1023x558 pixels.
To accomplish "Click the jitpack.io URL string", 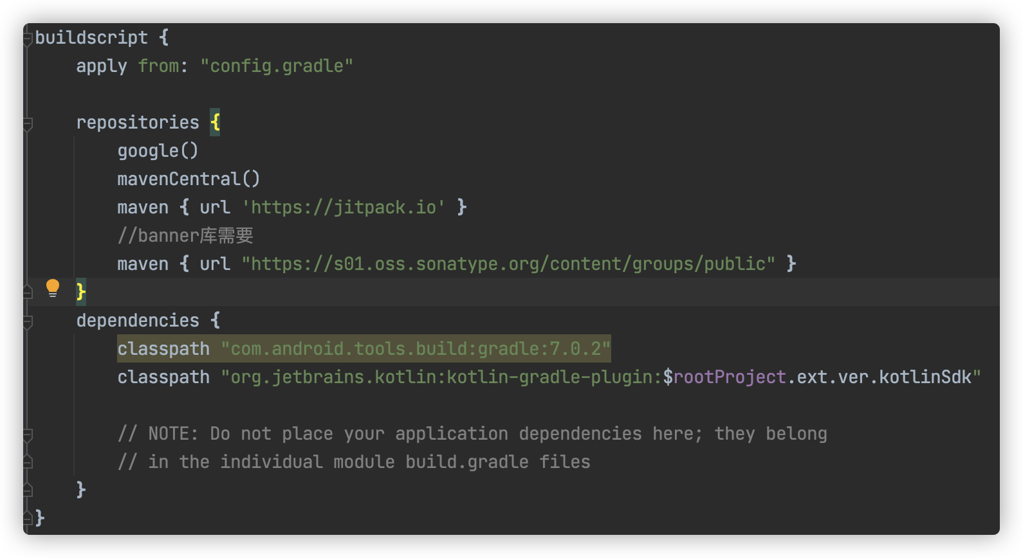I will pyautogui.click(x=344, y=207).
